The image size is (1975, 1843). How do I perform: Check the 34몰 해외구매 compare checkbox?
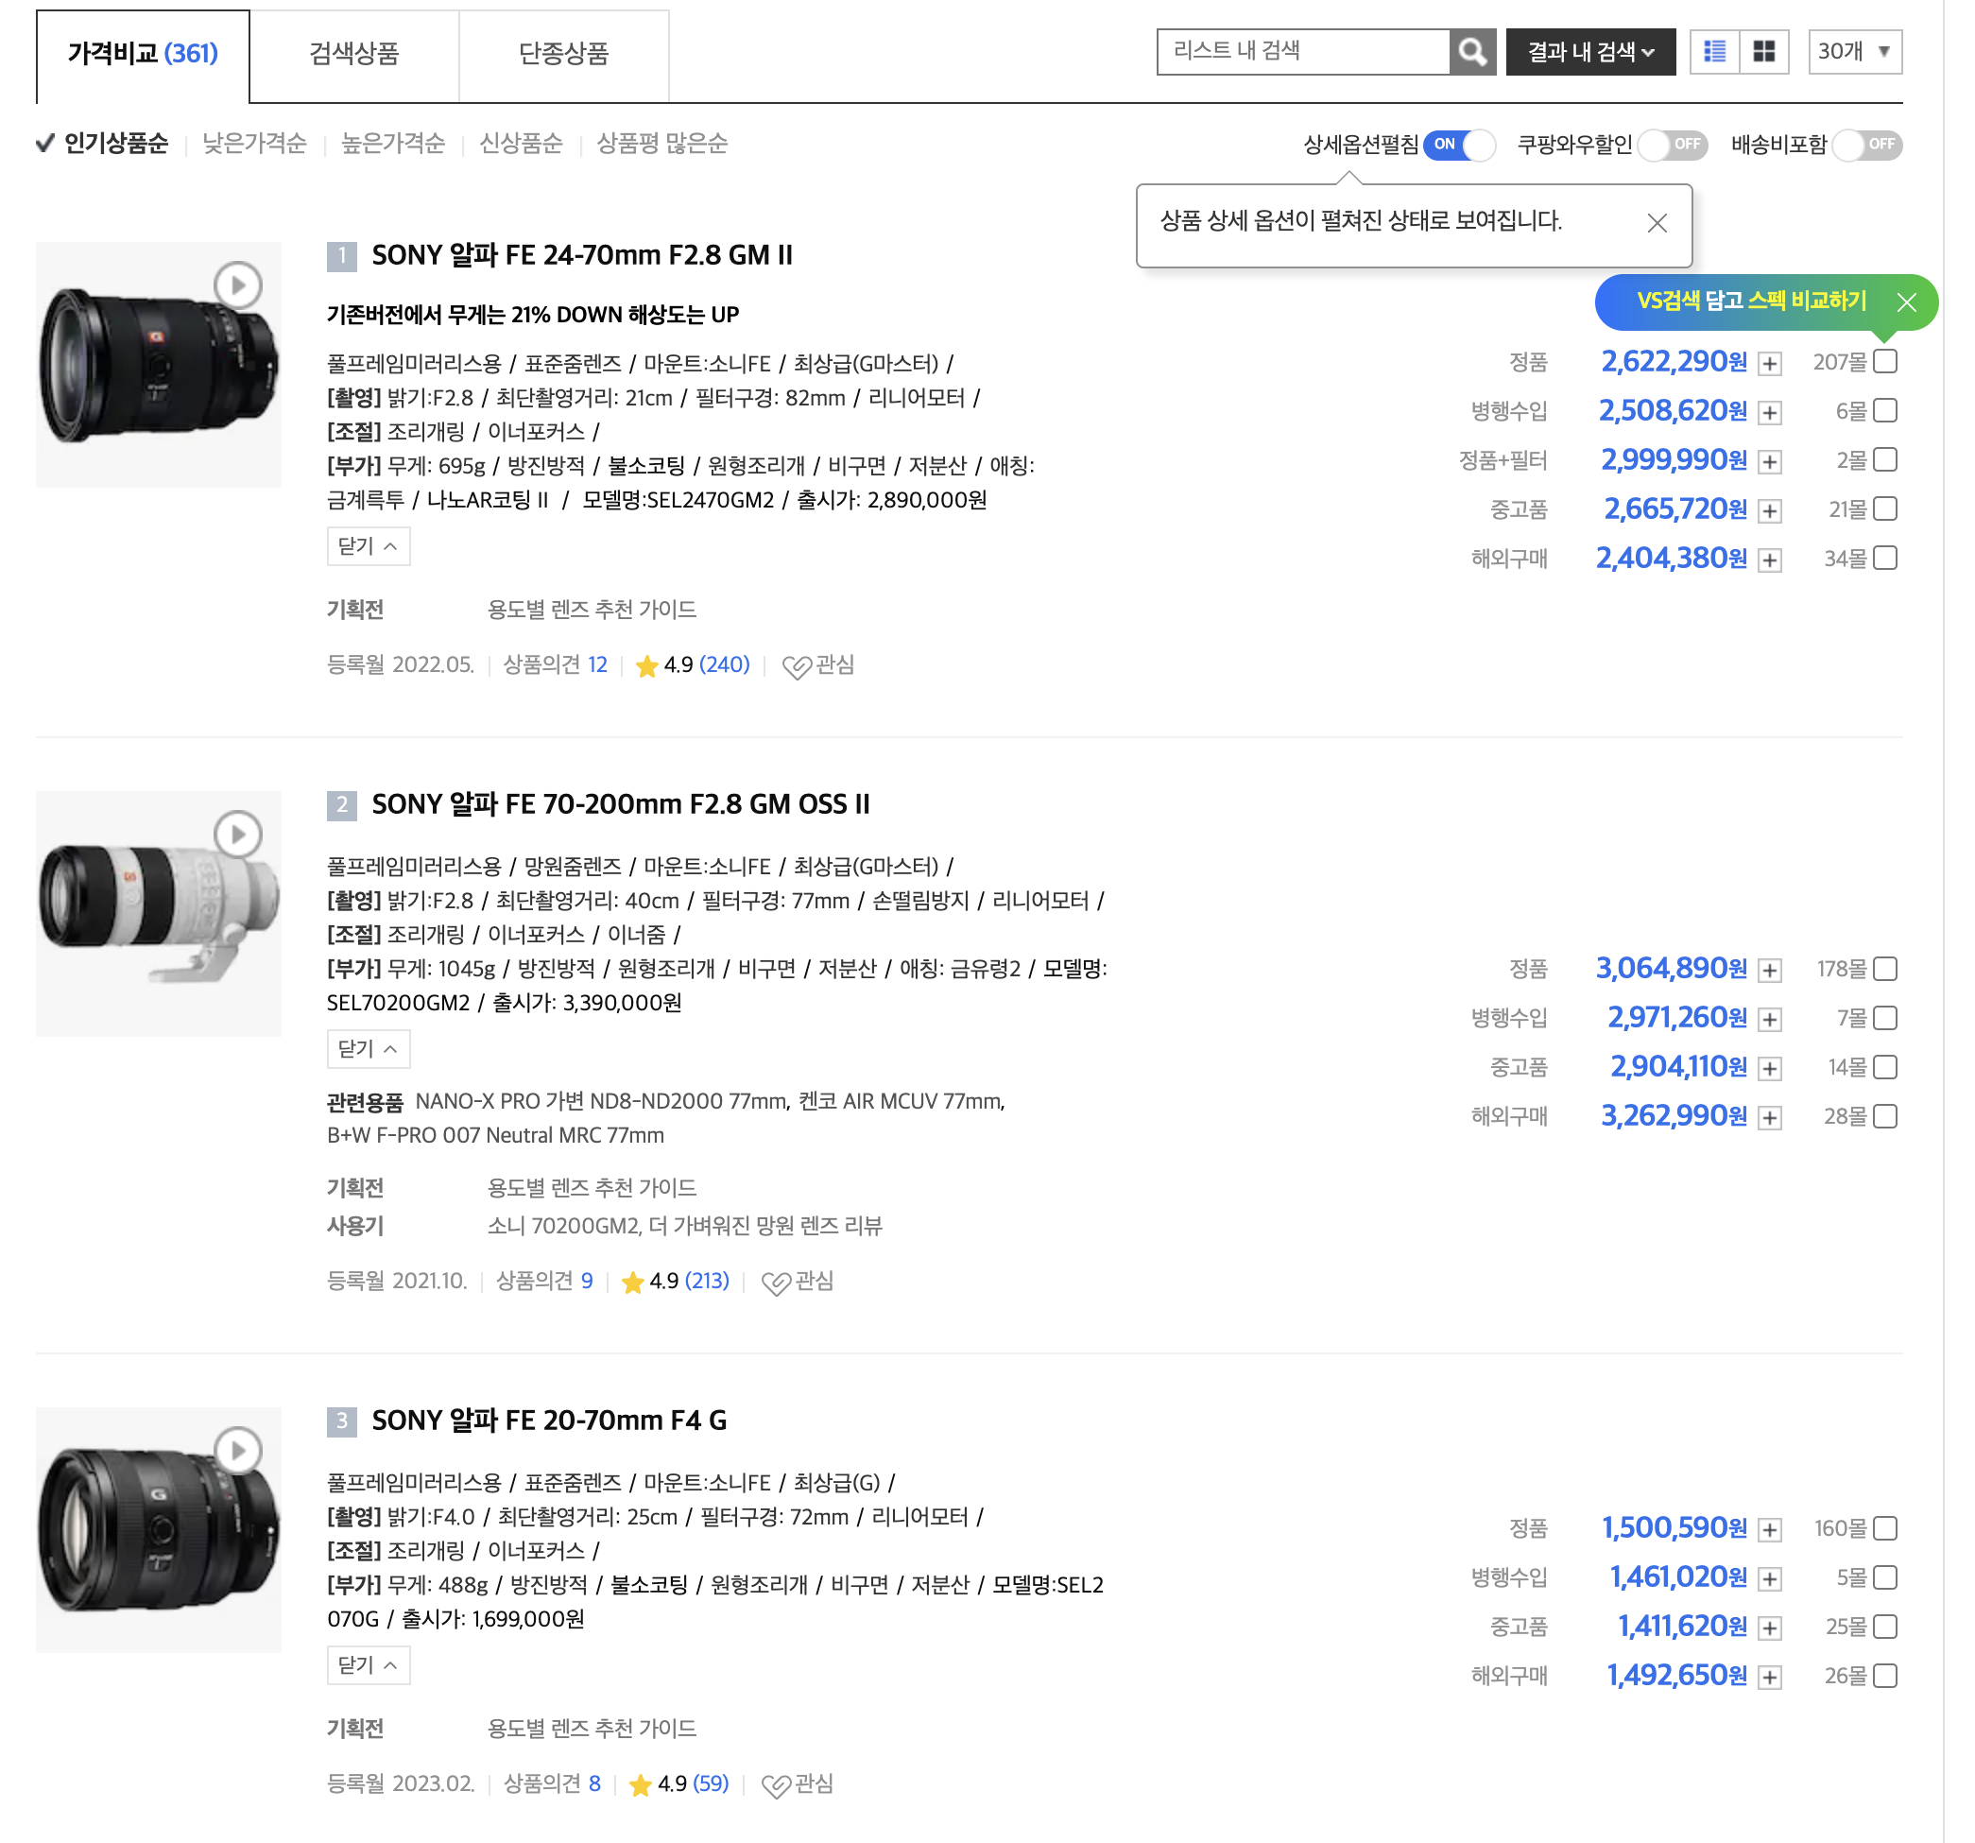1884,559
